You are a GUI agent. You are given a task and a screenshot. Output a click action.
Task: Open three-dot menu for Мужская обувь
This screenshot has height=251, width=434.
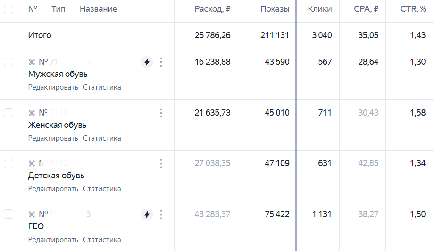[x=161, y=62]
